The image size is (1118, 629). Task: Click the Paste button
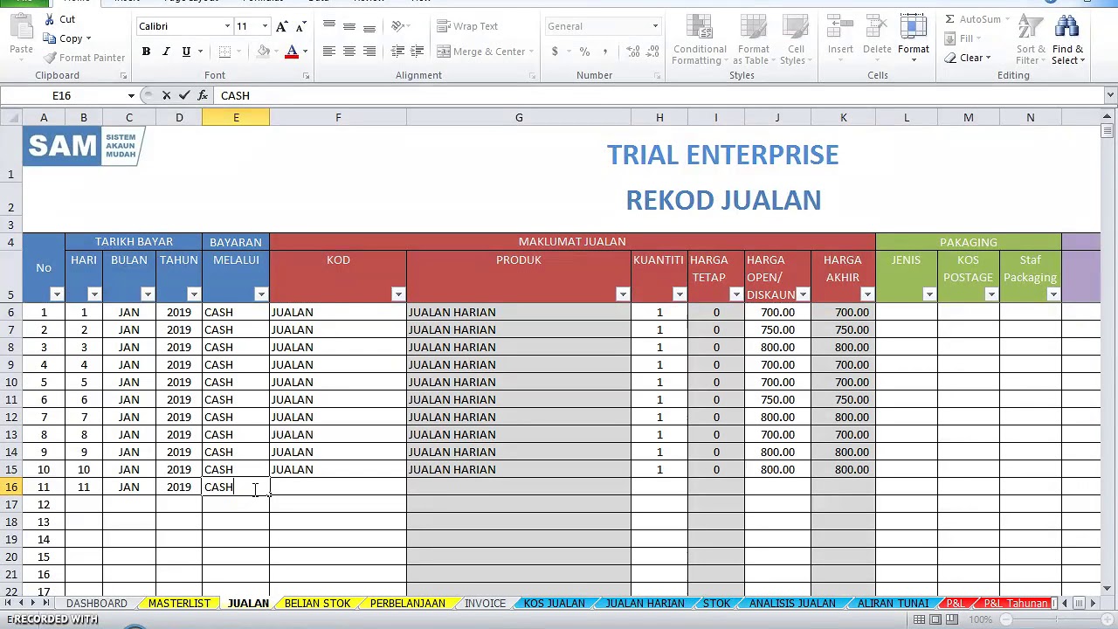[x=21, y=37]
